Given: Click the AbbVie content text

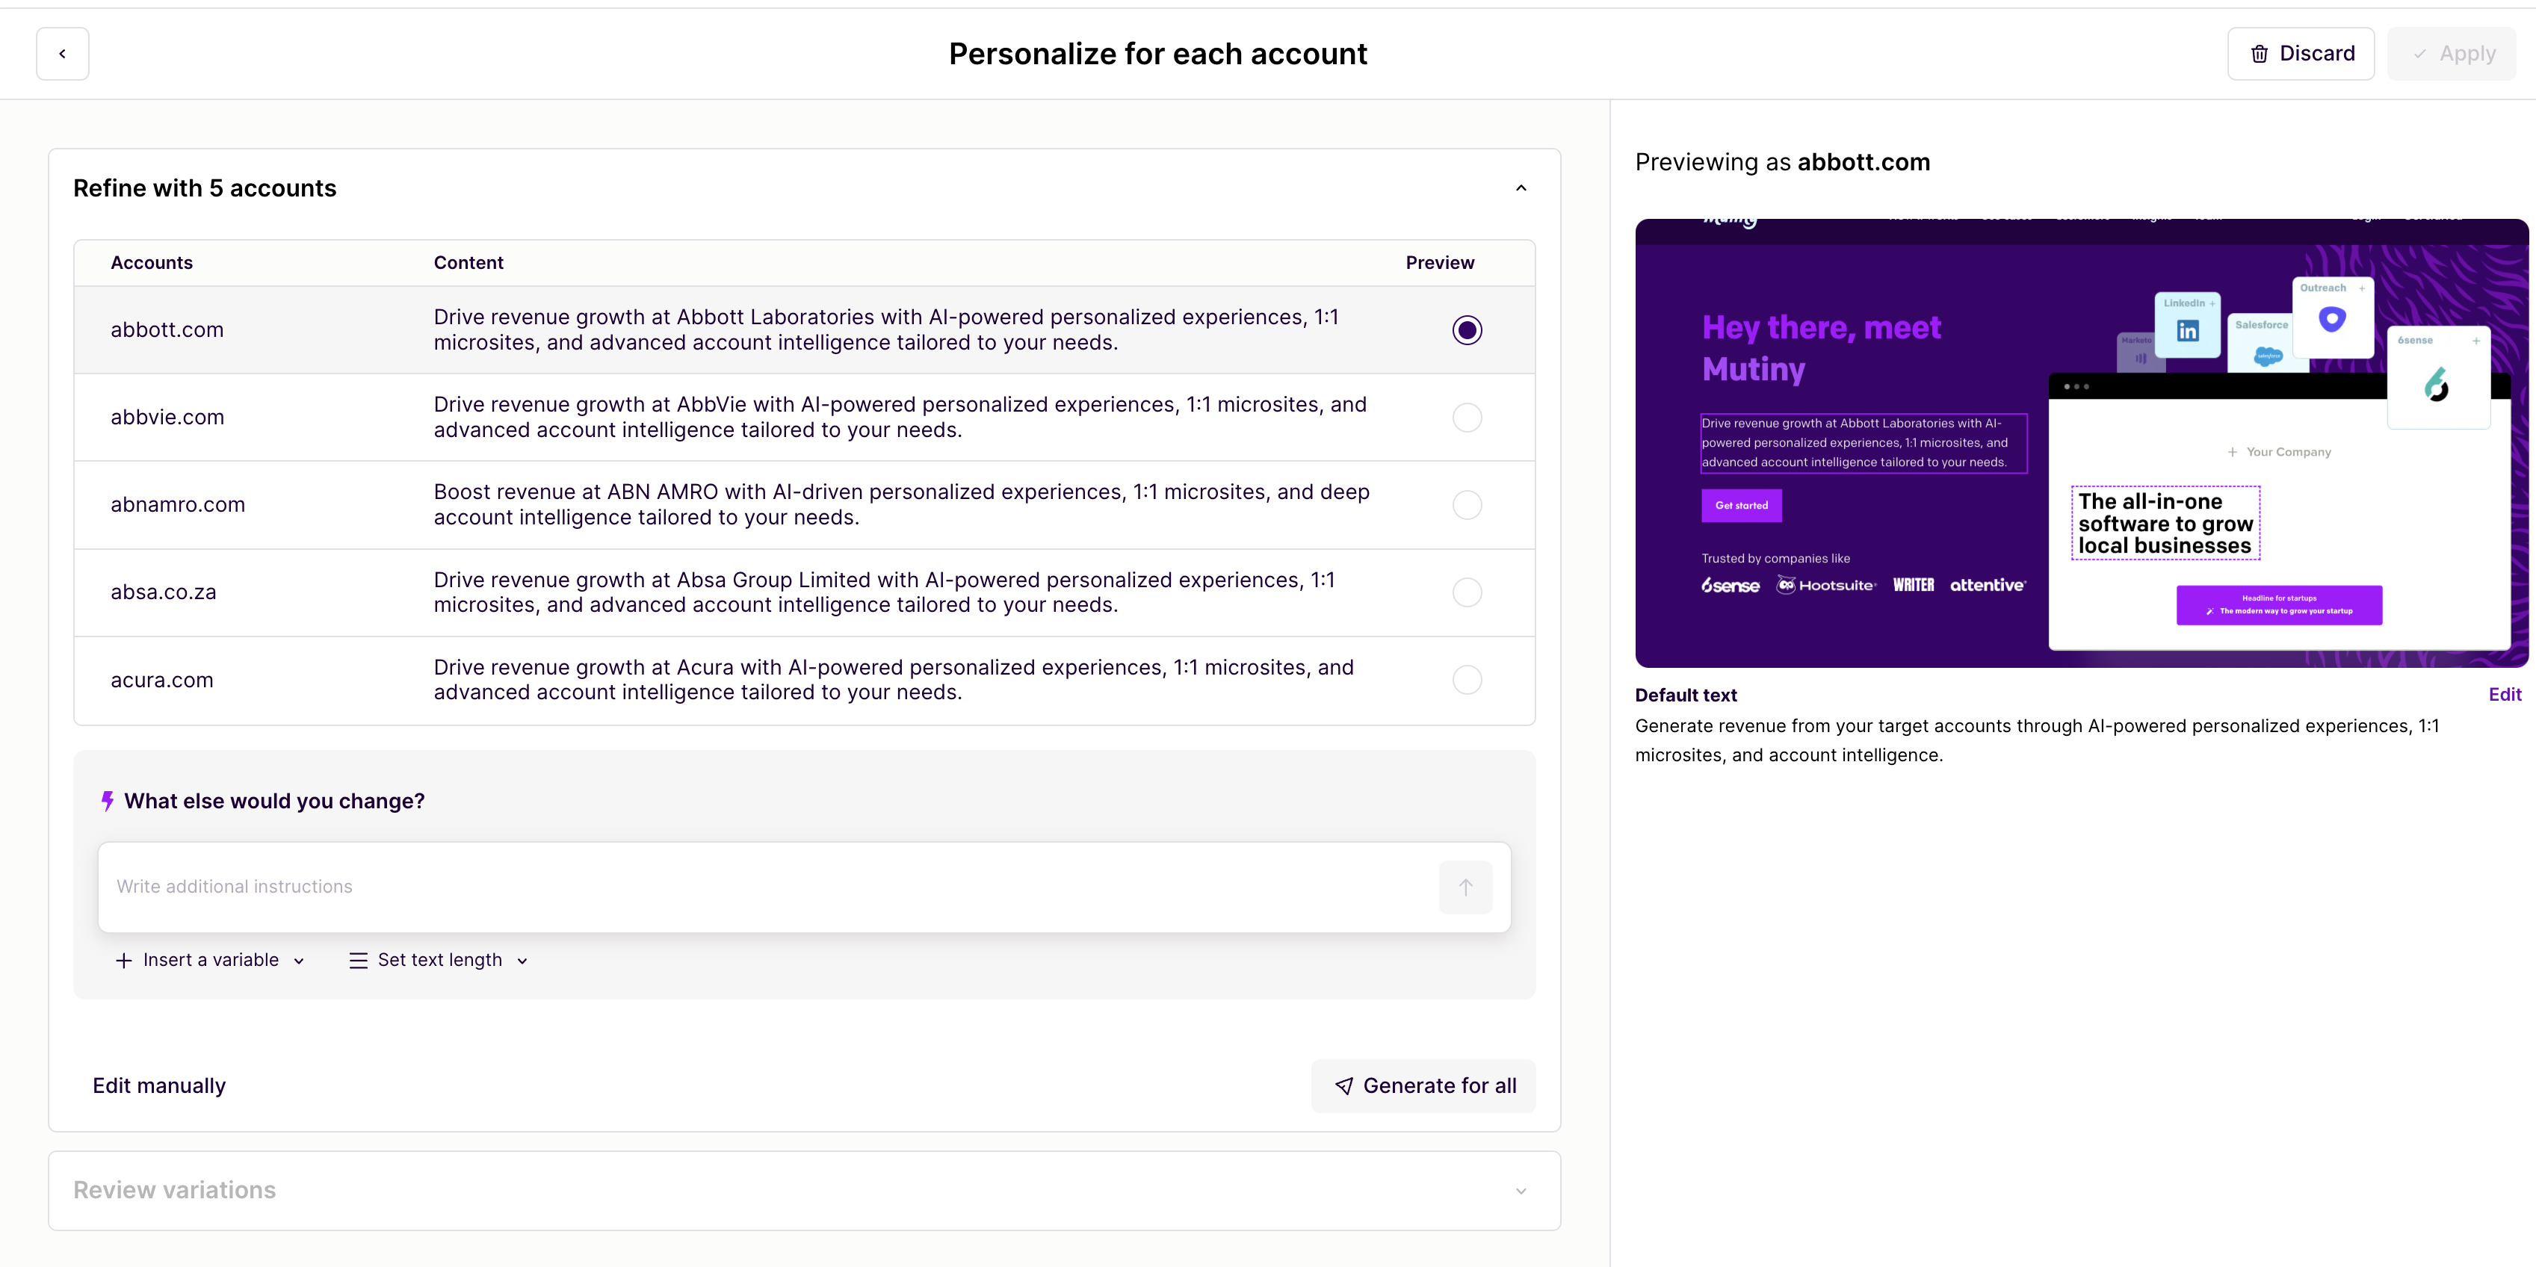Looking at the screenshot, I should (x=900, y=418).
